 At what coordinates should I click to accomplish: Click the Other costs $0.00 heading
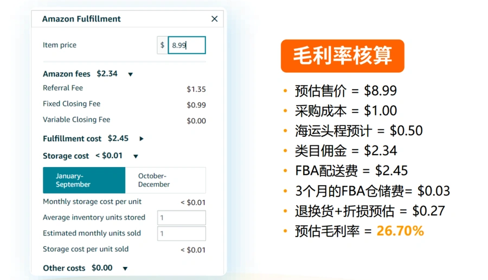(x=78, y=268)
